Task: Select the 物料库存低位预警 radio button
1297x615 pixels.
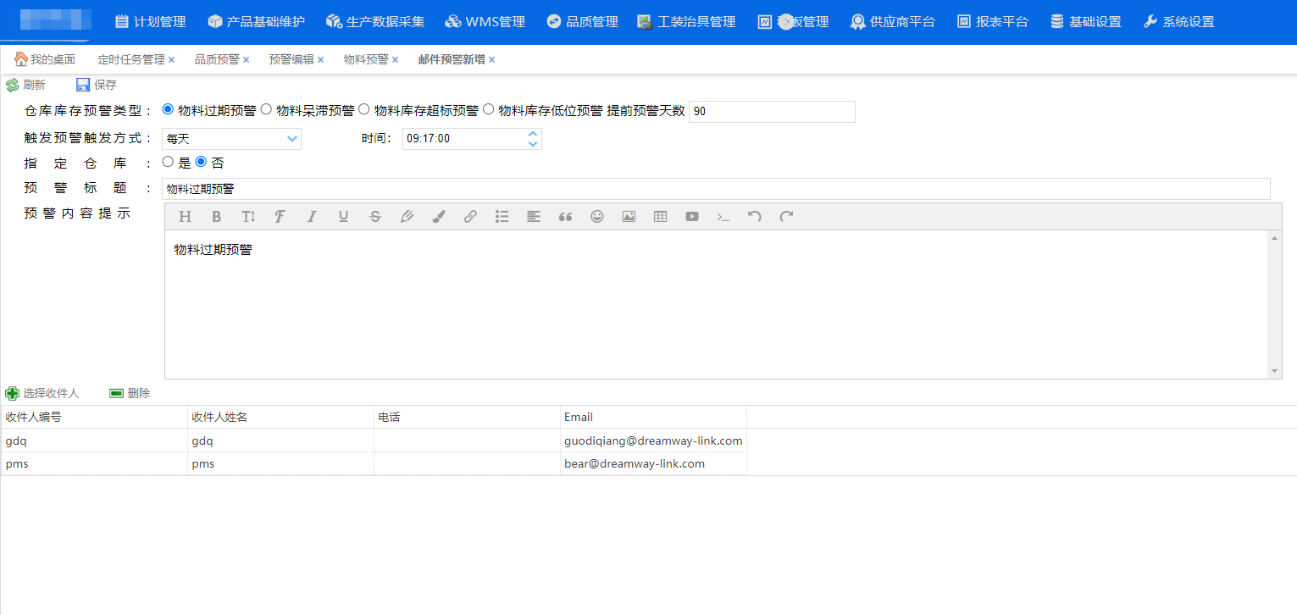Action: tap(488, 109)
